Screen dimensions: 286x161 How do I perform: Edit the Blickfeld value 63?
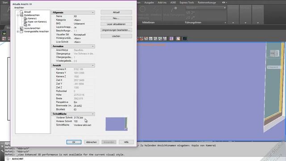84,110
